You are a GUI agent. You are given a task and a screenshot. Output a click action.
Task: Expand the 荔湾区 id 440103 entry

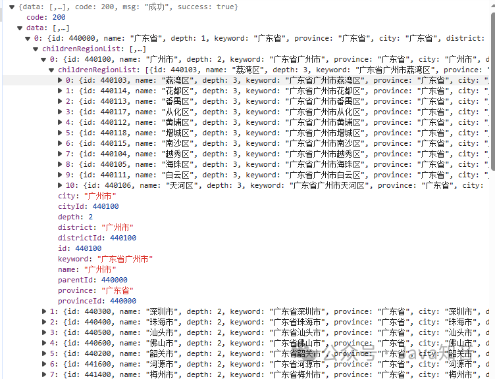click(60, 80)
